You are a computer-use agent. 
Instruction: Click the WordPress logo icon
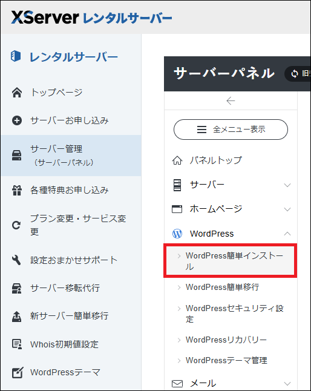click(x=177, y=234)
